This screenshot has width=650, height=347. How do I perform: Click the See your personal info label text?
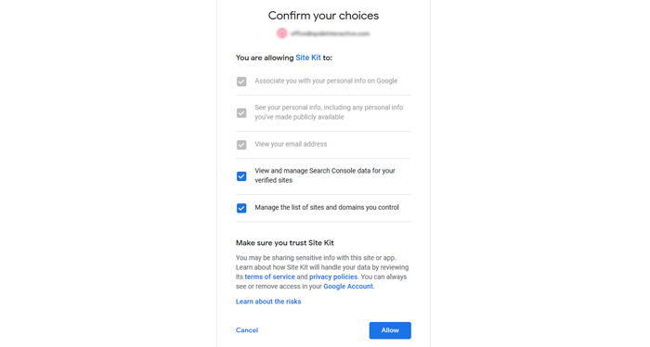[329, 112]
